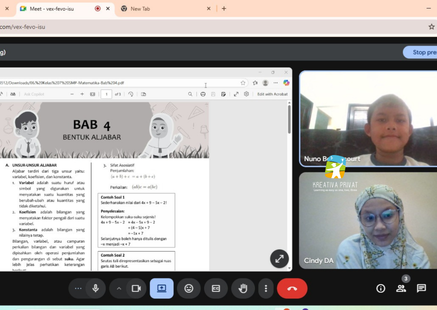Screen dimensions: 437x310
Task: Click the BENTUK ALJABAR subtitle
Action: tap(91, 137)
